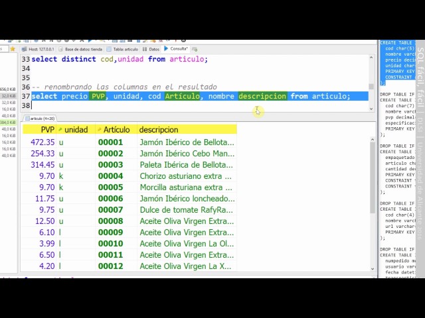Select the Consulta* query tab

pos(178,49)
